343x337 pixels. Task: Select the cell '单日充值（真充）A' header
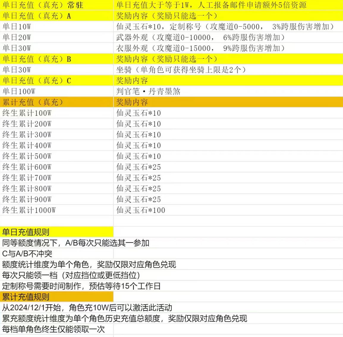(37, 16)
